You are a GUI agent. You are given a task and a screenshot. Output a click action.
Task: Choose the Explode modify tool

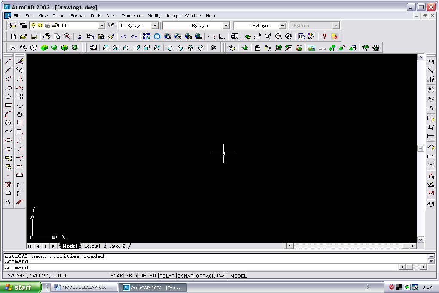click(x=20, y=202)
